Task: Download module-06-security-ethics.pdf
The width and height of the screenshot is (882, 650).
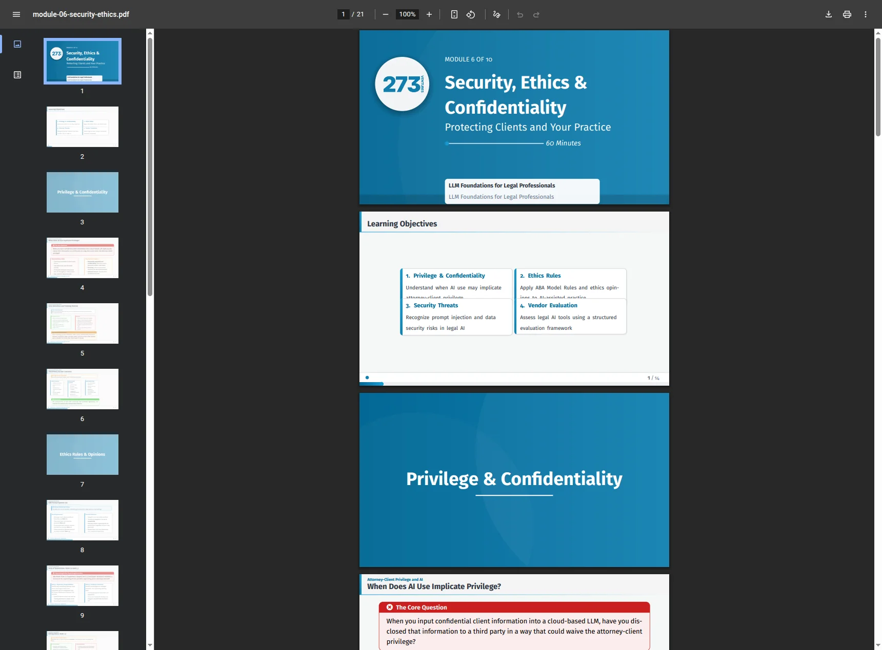Action: point(828,14)
